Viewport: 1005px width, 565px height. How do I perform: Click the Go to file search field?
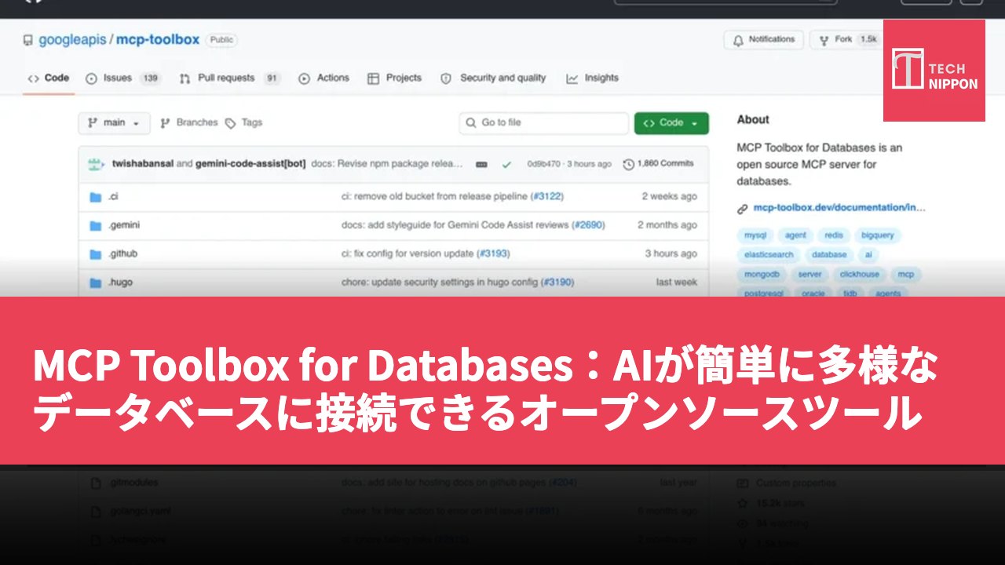click(x=544, y=123)
